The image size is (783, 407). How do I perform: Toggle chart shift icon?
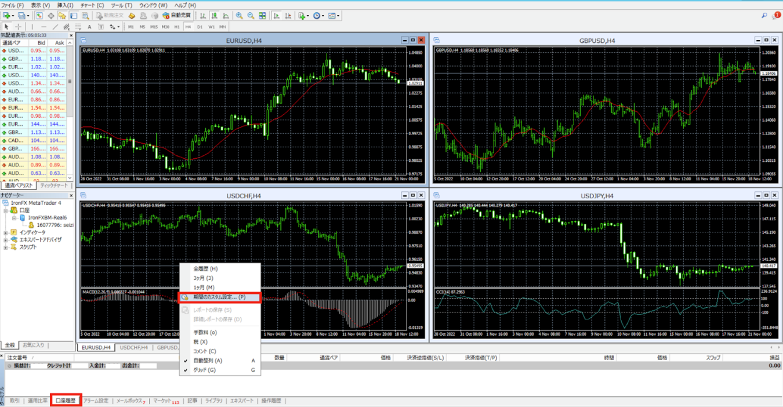pyautogui.click(x=288, y=16)
